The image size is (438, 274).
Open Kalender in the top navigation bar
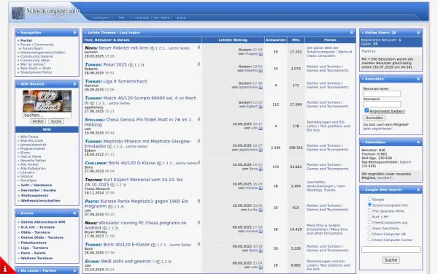(142, 18)
